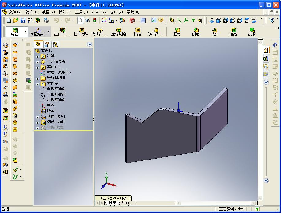The image size is (281, 213).
Task: Expand the 实体(1) tree node
Action: (37, 68)
